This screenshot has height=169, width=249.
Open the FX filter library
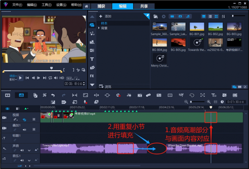click(92, 76)
